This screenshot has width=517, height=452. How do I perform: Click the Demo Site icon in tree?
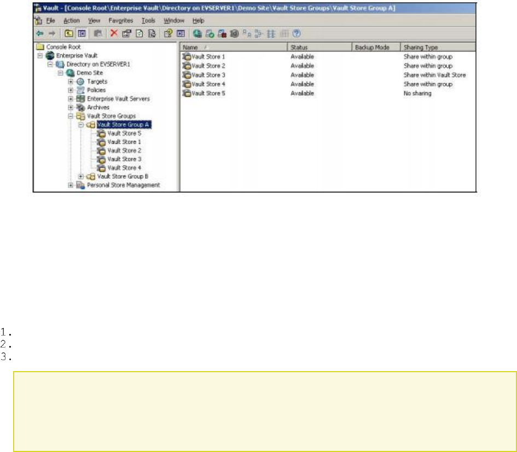[x=70, y=73]
